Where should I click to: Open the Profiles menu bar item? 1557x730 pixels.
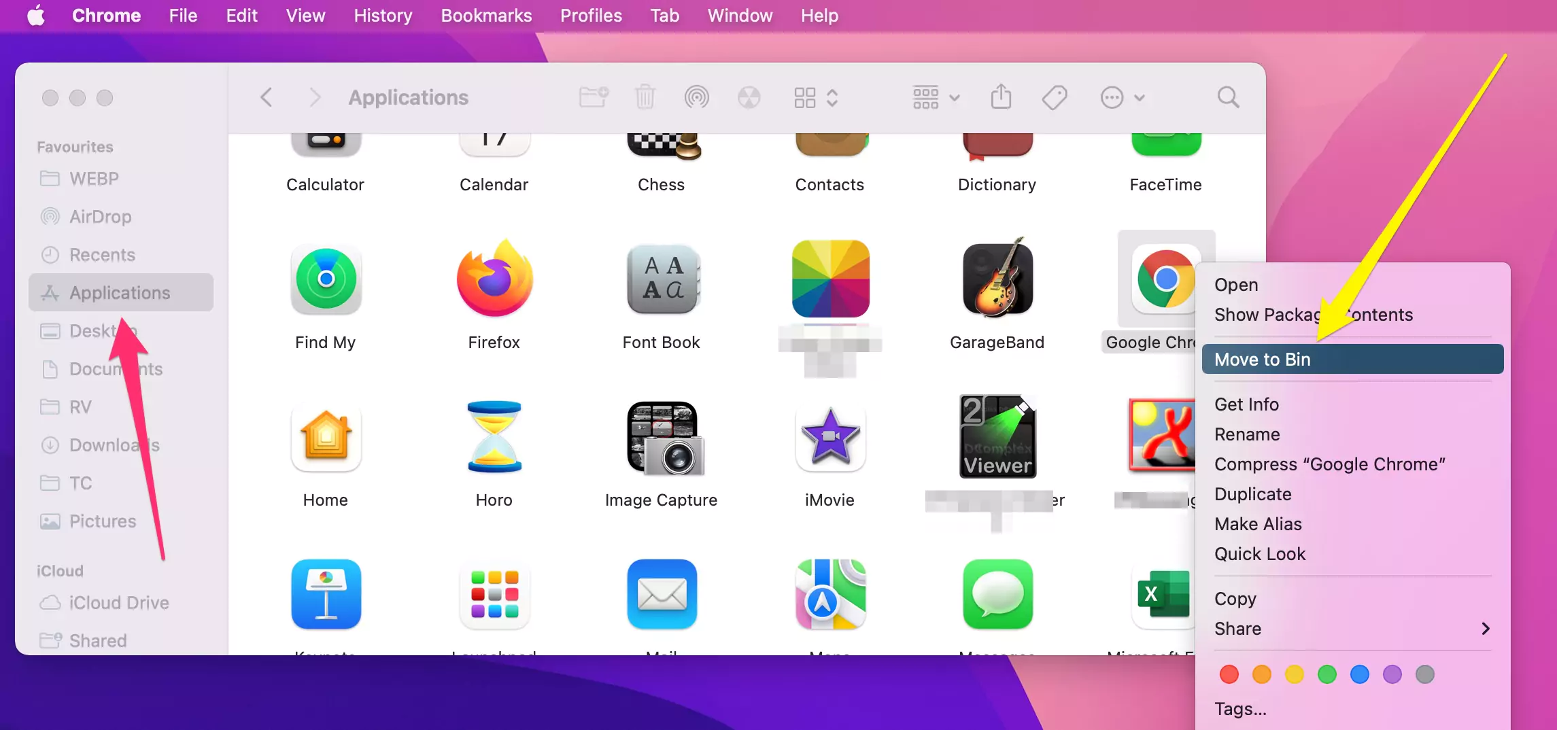coord(591,15)
